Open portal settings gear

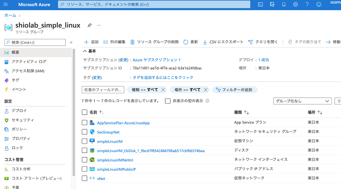coord(295,4)
